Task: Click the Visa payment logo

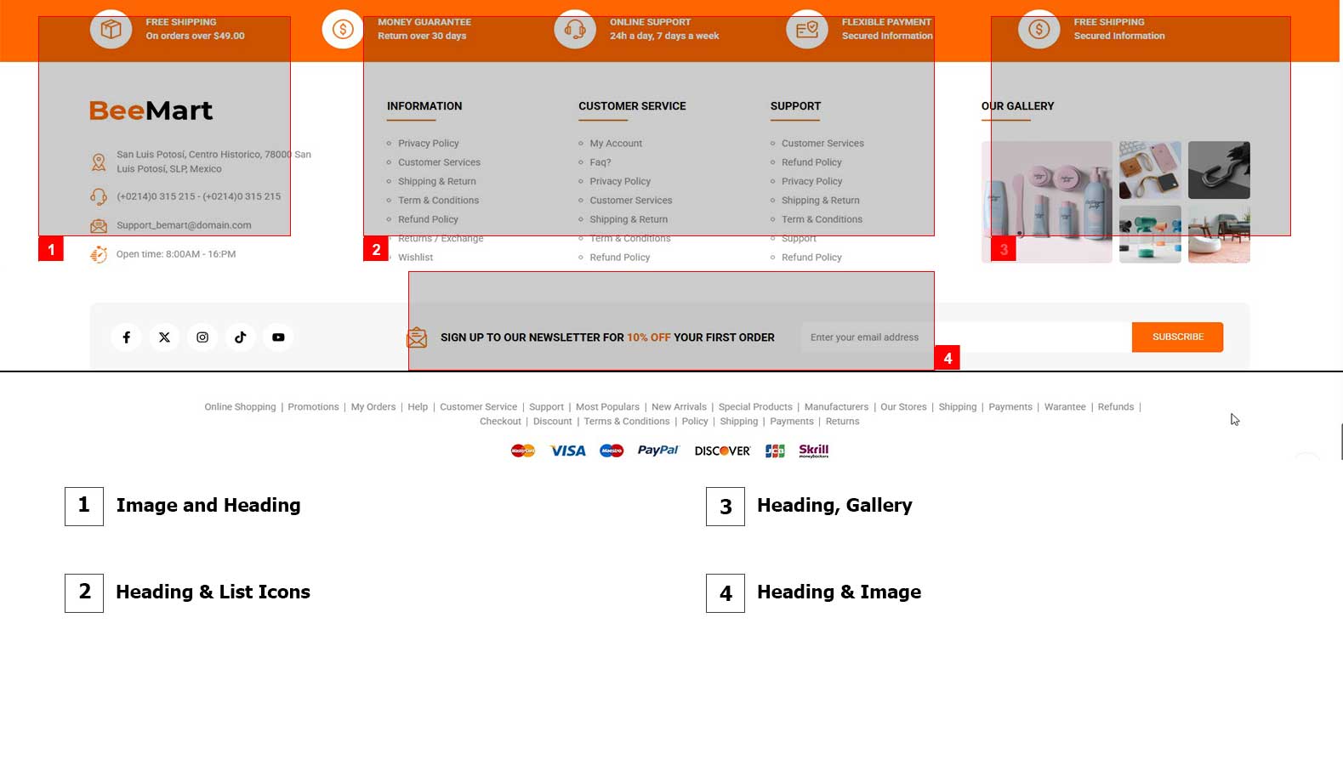Action: point(567,450)
